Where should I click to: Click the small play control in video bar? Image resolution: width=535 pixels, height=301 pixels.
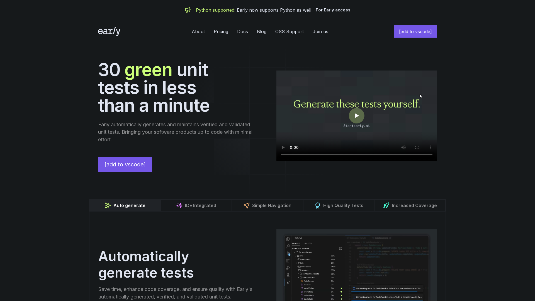[283, 147]
